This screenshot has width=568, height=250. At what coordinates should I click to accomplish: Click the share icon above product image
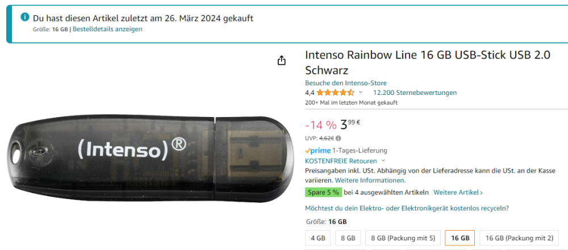point(282,60)
